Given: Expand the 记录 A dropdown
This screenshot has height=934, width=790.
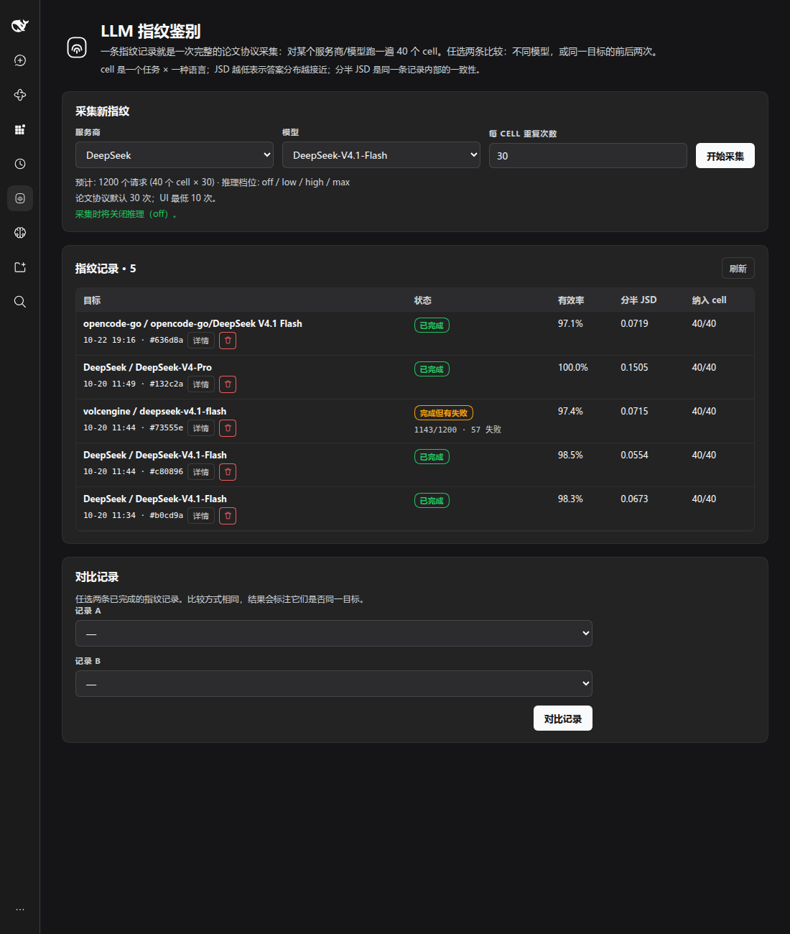Looking at the screenshot, I should [334, 633].
